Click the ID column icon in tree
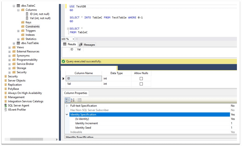The image size is (242, 146). [x=27, y=14]
